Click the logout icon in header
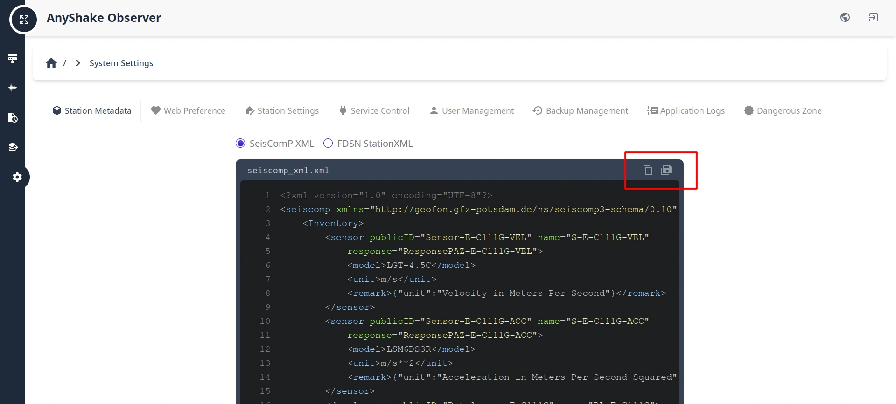 (x=874, y=17)
